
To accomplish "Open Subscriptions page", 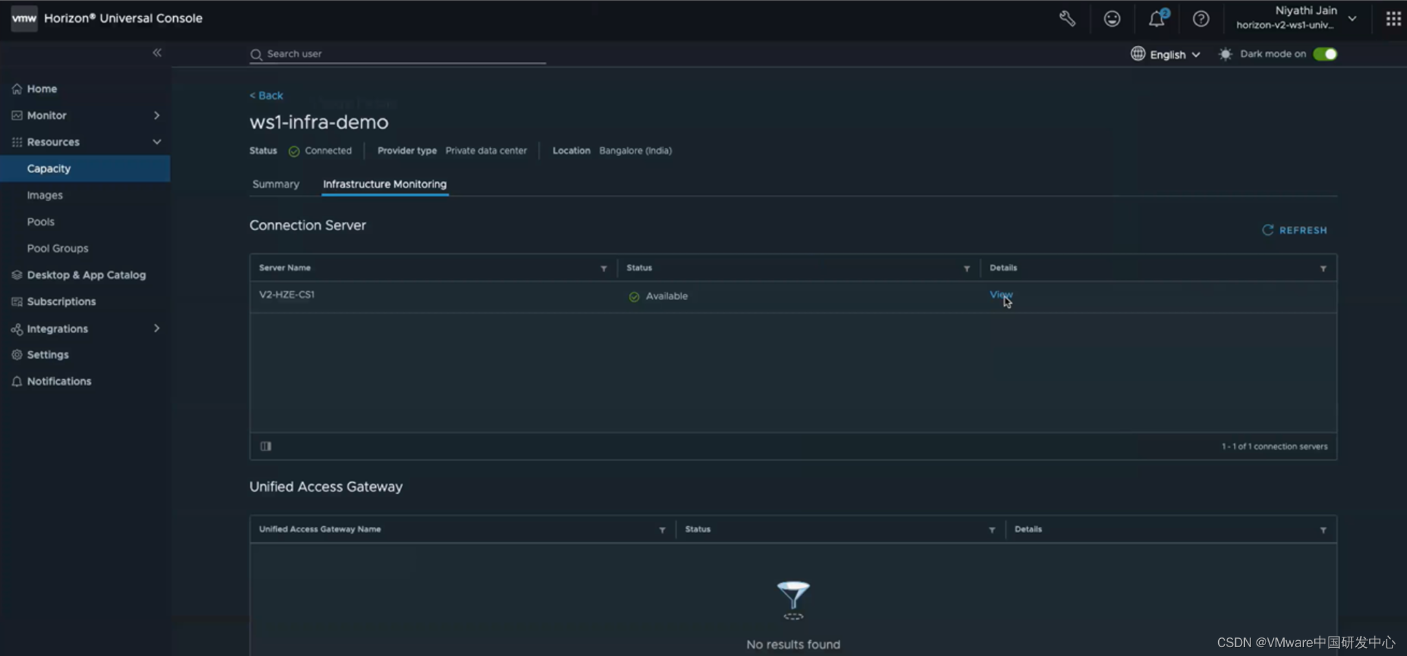I will (61, 302).
